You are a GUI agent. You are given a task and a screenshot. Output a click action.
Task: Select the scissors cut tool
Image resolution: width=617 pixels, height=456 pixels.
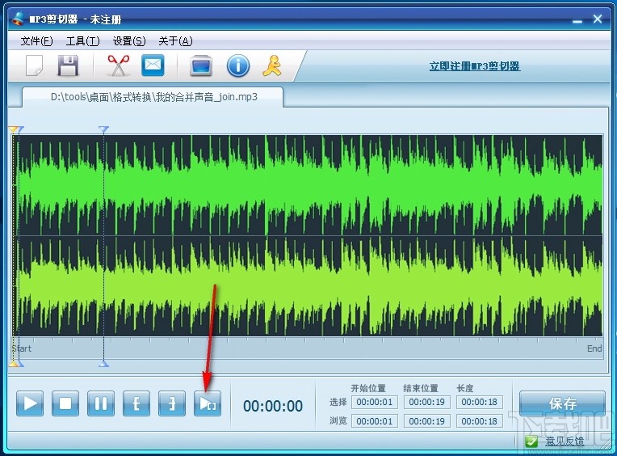click(119, 65)
